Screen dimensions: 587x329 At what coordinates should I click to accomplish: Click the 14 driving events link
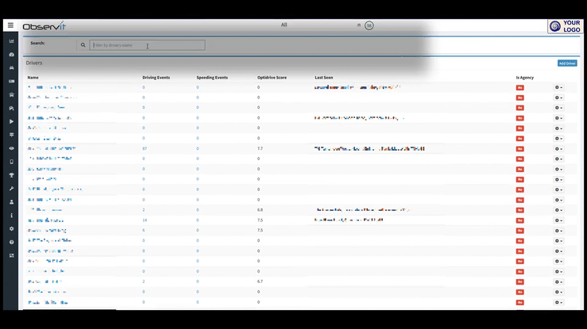click(145, 220)
